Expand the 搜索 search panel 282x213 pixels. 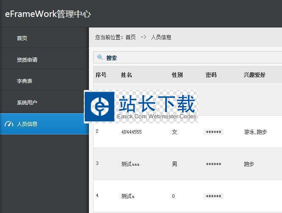tap(112, 58)
